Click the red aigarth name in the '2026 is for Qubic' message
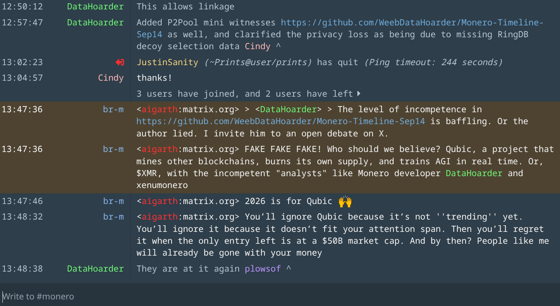The width and height of the screenshot is (560, 306). [159, 201]
